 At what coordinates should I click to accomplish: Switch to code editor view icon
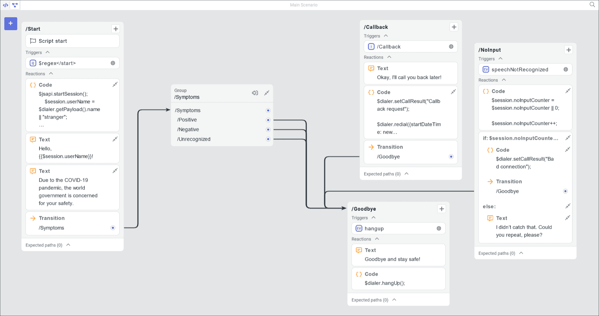[x=5, y=5]
